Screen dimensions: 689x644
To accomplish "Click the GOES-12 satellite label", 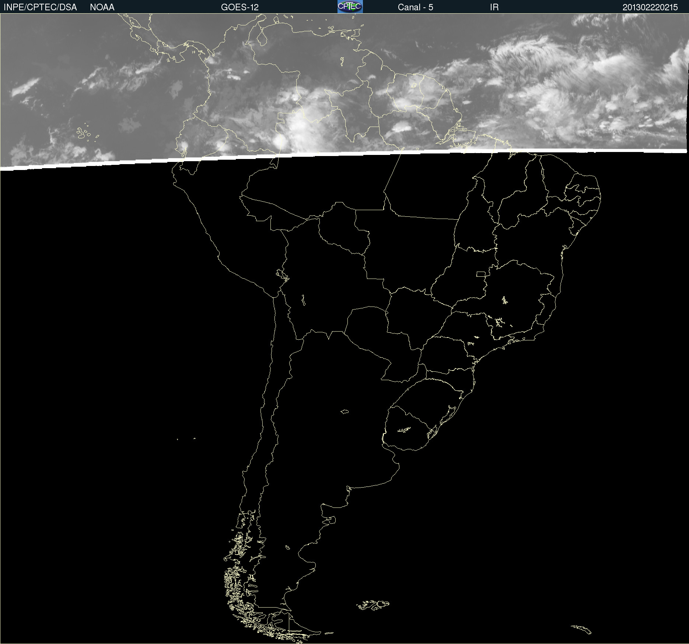I will pyautogui.click(x=240, y=7).
